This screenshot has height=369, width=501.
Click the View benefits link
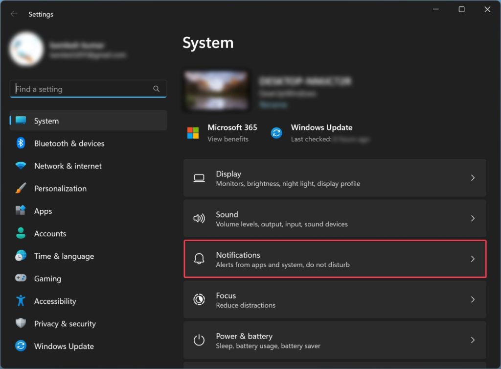[228, 138]
